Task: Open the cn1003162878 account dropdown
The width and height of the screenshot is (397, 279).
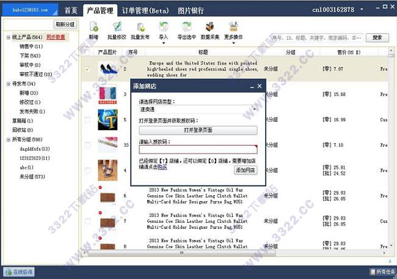Action: coord(362,9)
